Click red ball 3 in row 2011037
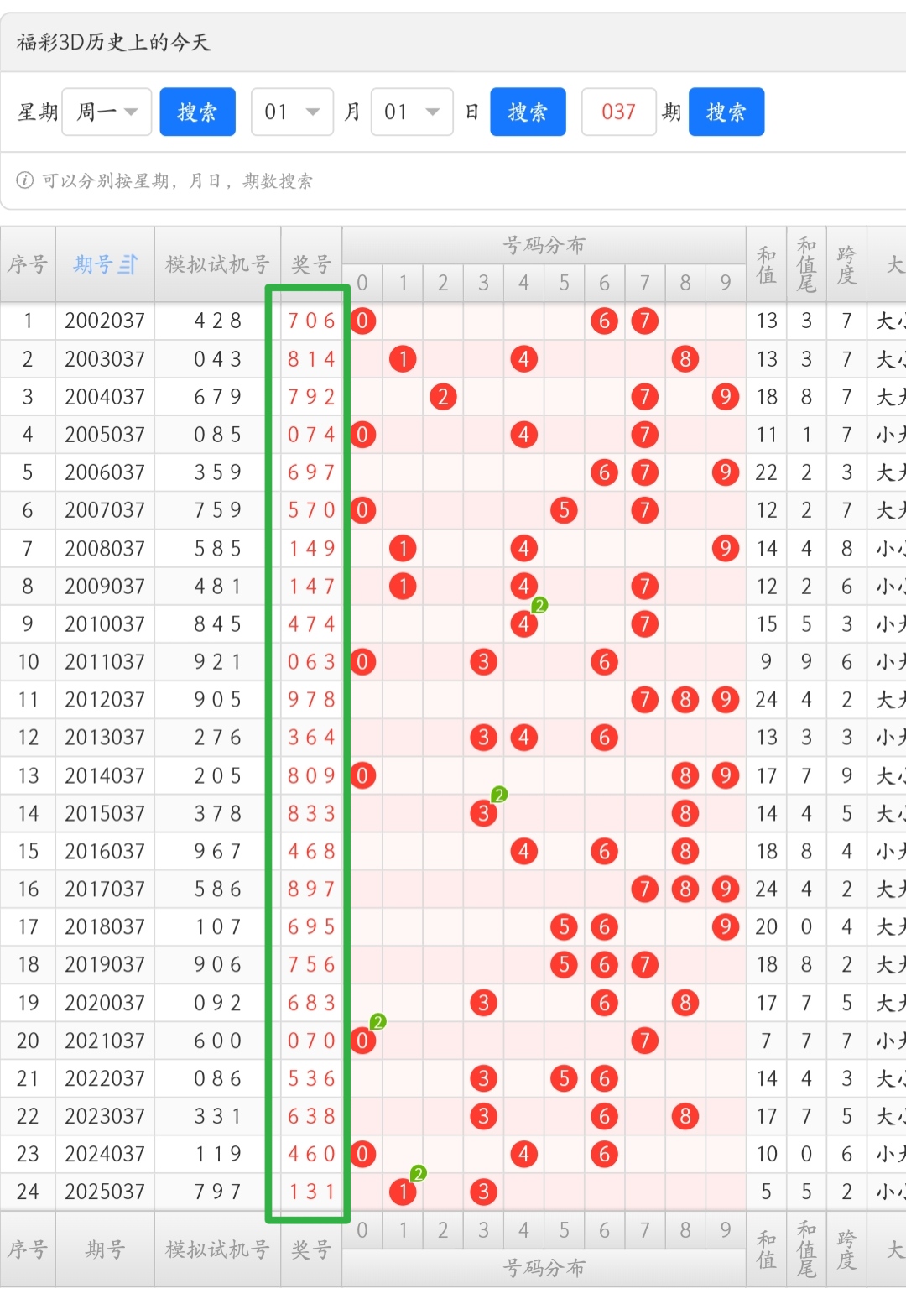The width and height of the screenshot is (906, 1299). pos(483,662)
